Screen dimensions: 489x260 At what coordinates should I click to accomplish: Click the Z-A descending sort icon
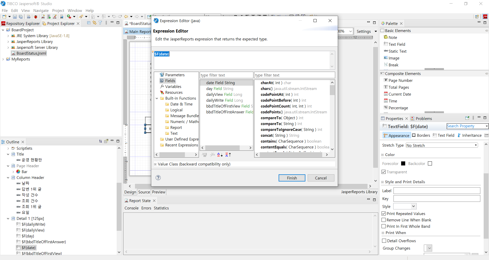[x=228, y=155]
